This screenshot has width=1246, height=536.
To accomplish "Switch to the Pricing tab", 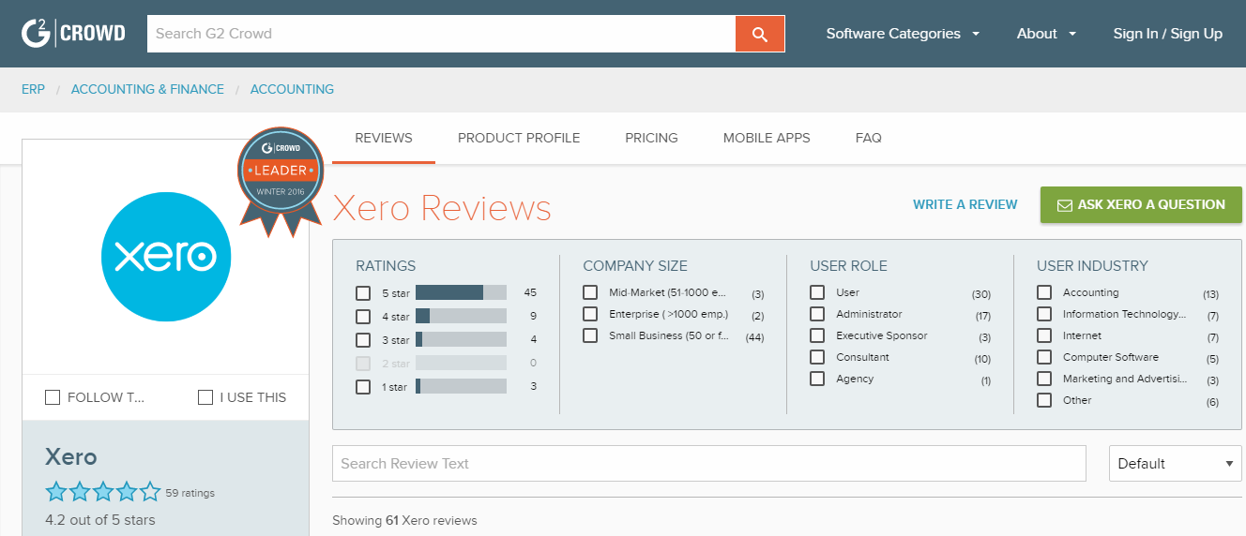I will tap(651, 138).
